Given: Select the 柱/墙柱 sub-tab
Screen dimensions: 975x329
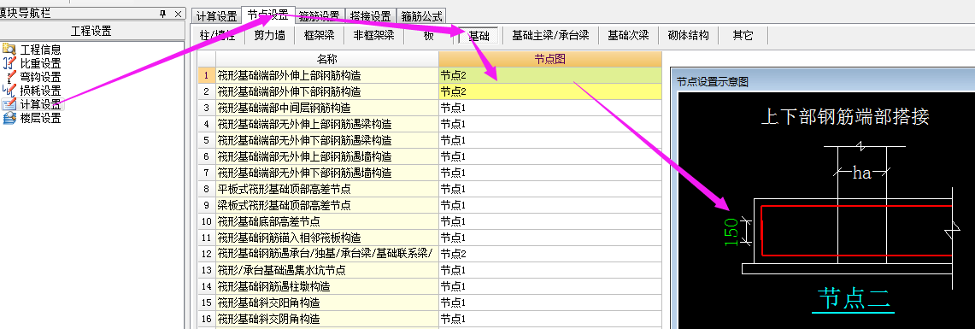Looking at the screenshot, I should click(x=218, y=35).
